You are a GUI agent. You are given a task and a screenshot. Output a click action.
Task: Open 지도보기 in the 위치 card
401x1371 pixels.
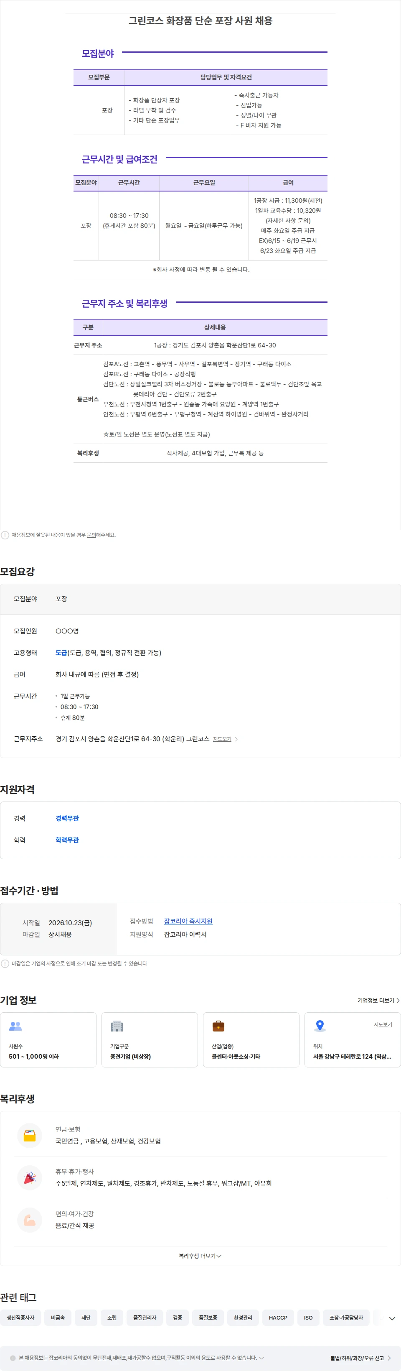click(x=383, y=1024)
